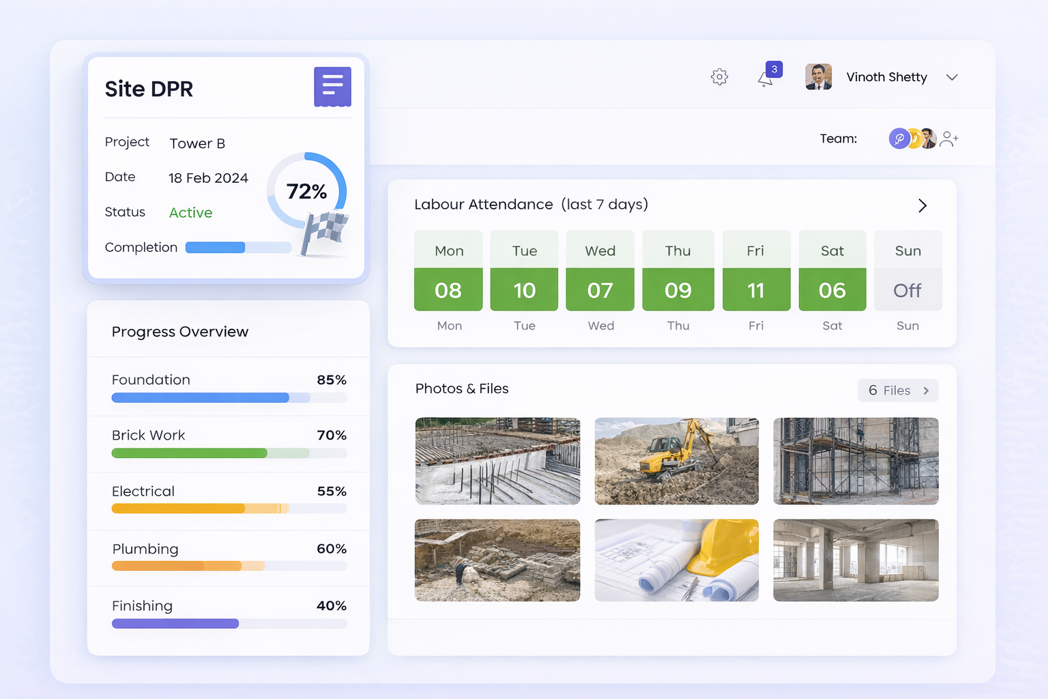1048x699 pixels.
Task: Click the Foundation progress bar
Action: coord(229,397)
